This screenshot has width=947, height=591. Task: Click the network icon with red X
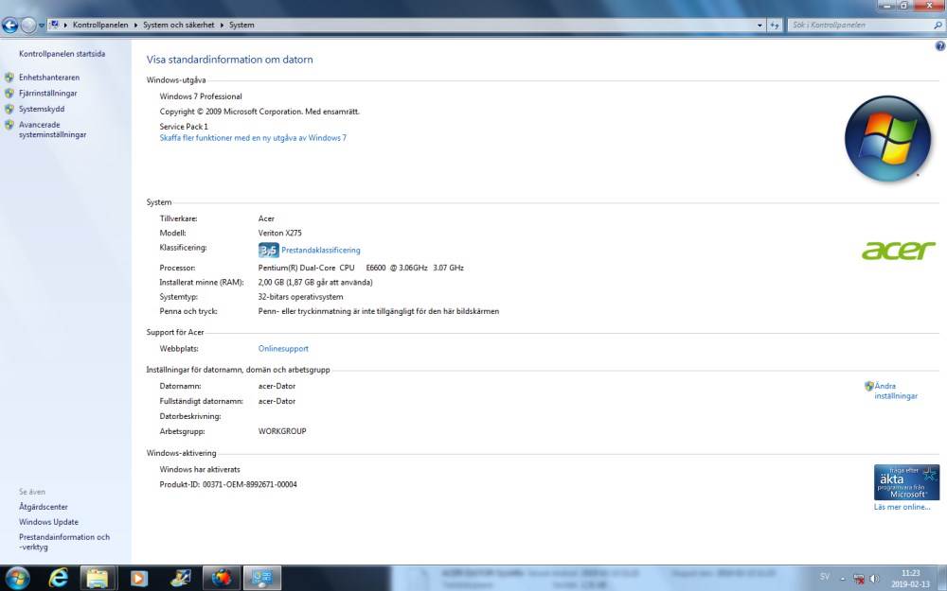pyautogui.click(x=858, y=579)
